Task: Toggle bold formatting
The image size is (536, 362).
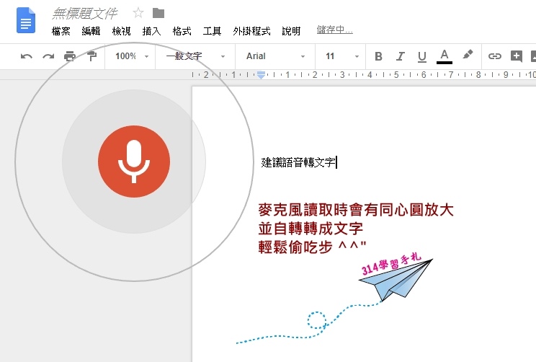Action: click(378, 56)
